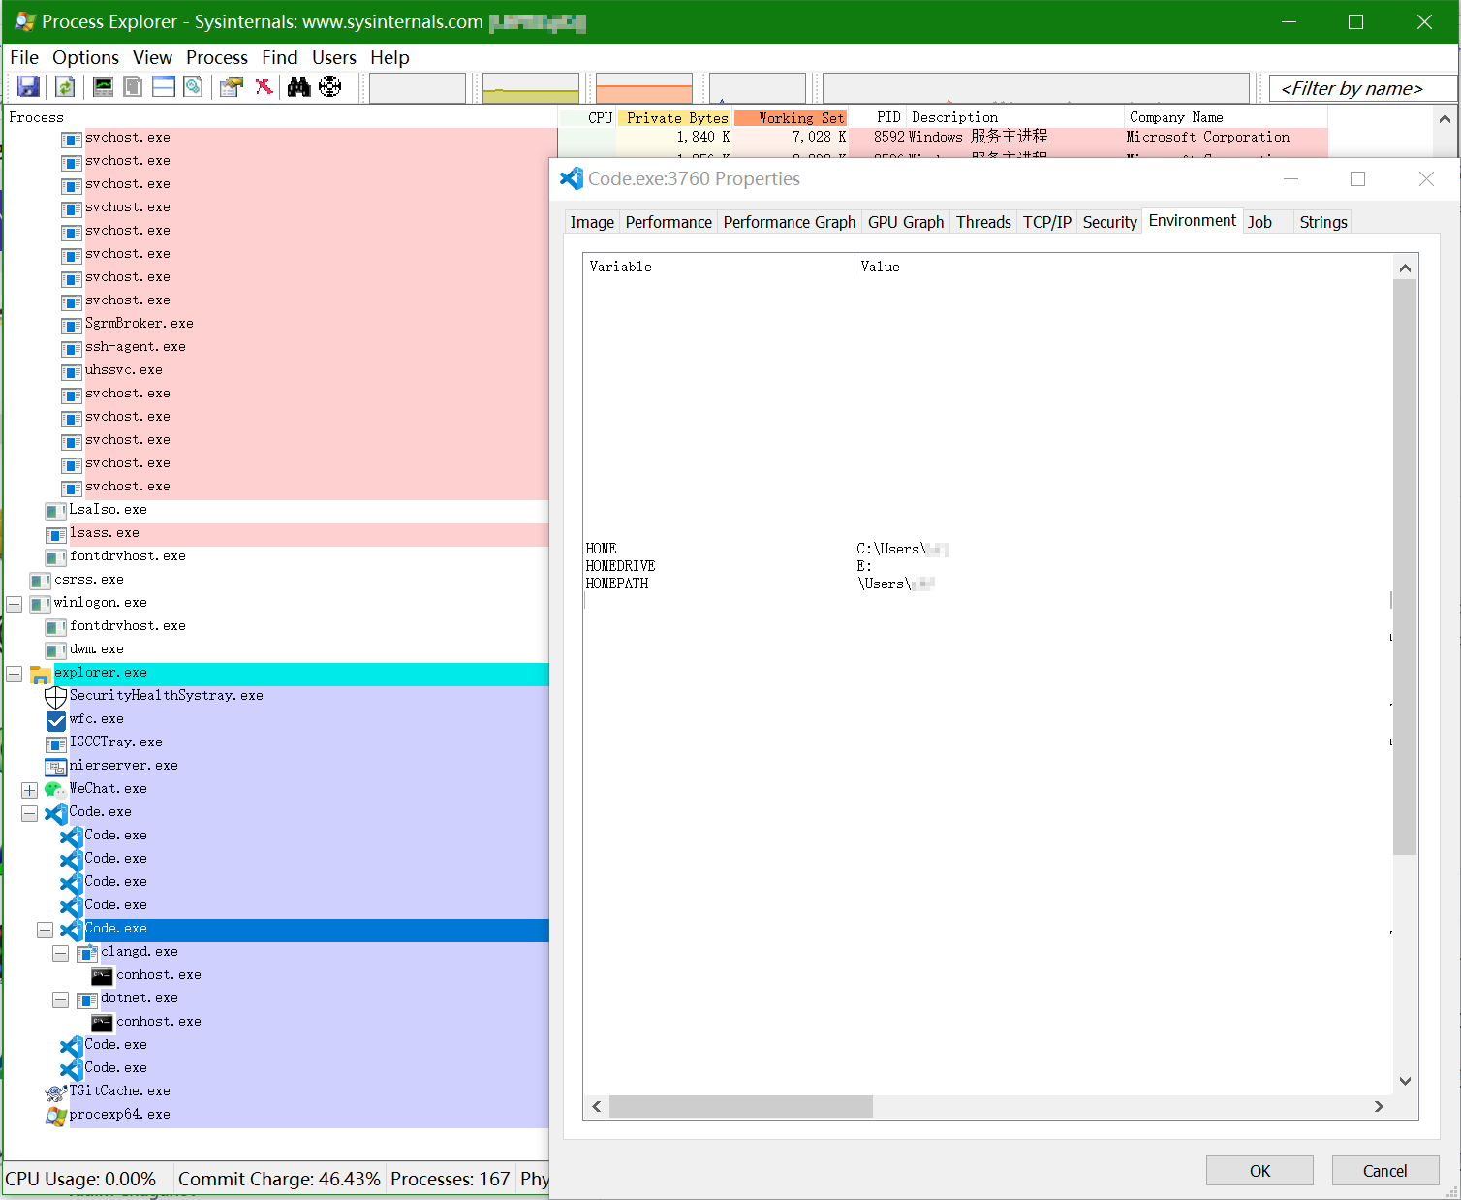Switch to the Strings tab
The height and width of the screenshot is (1200, 1461).
[1323, 222]
